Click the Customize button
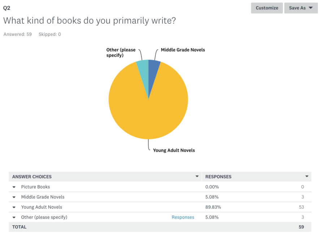The image size is (320, 244). (x=267, y=8)
